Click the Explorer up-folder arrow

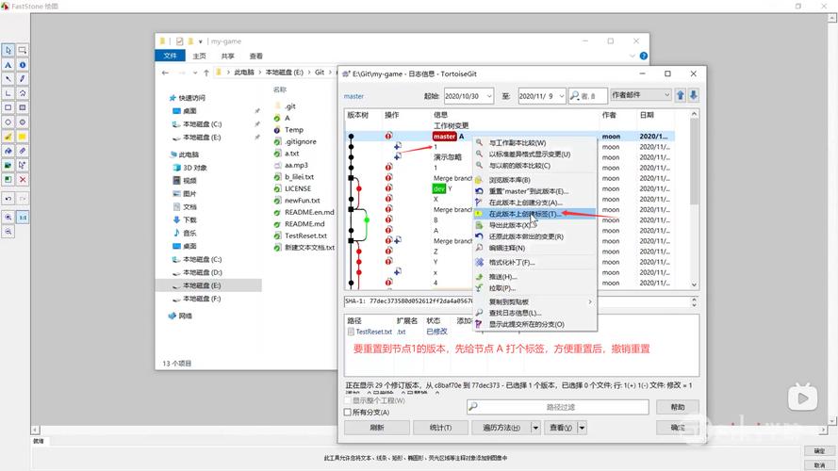pyautogui.click(x=206, y=73)
